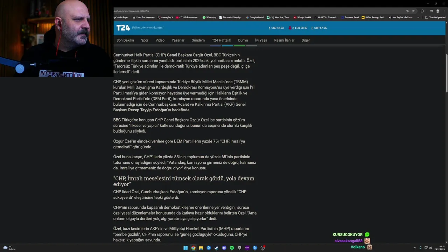Open File Explorer from the taskbar
This screenshot has width=448, height=252.
(201, 248)
